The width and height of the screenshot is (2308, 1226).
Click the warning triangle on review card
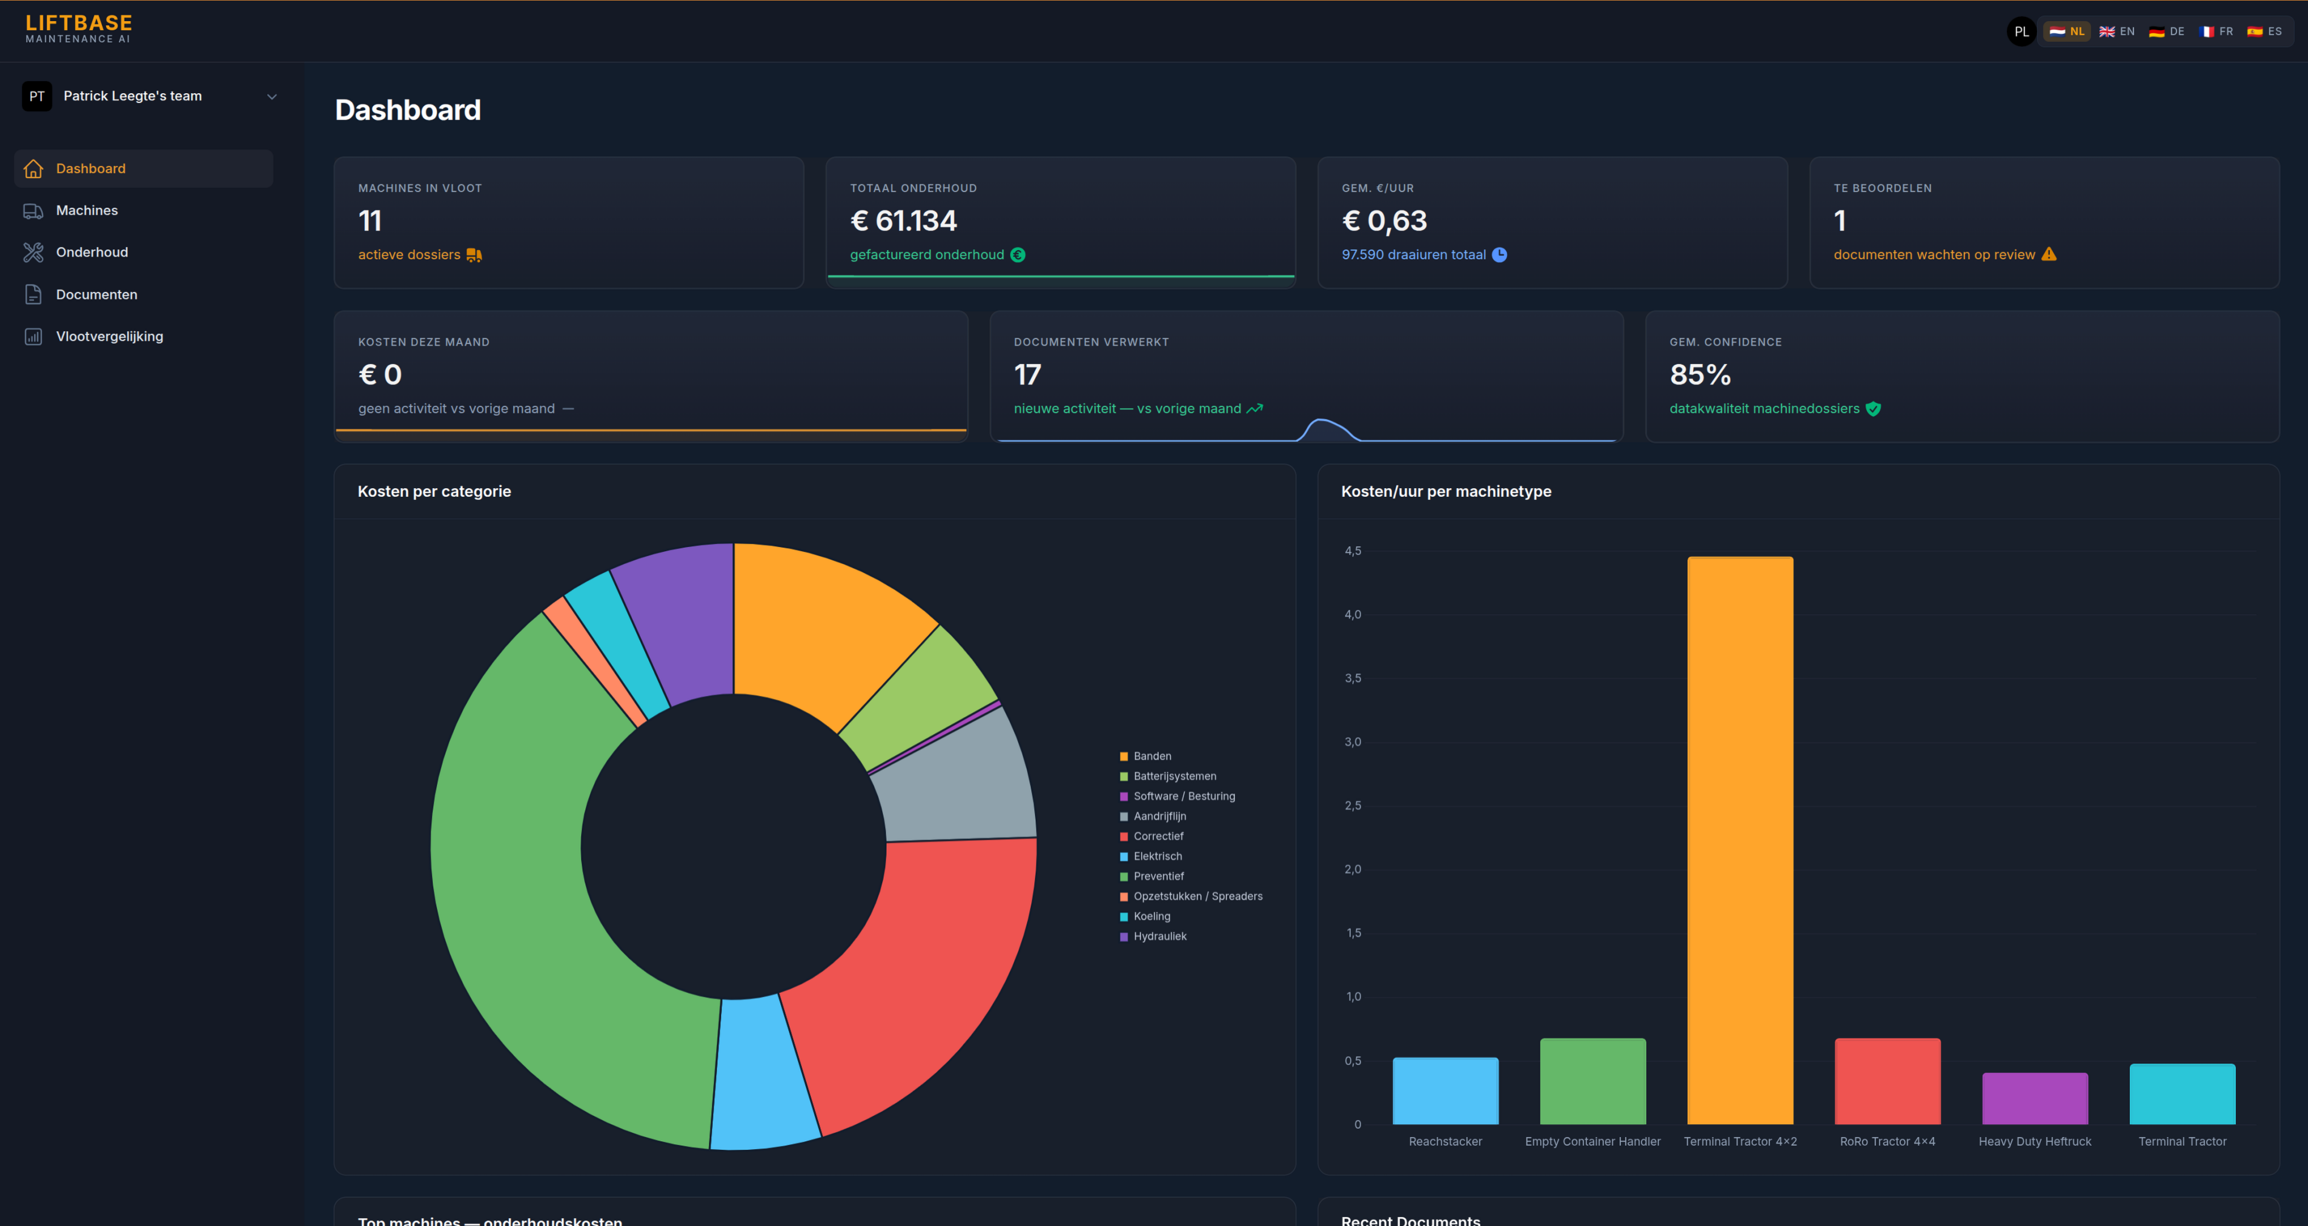click(x=2049, y=254)
